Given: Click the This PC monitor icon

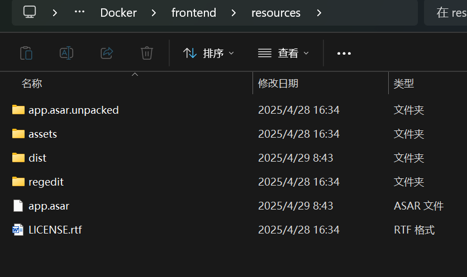Looking at the screenshot, I should click(30, 12).
